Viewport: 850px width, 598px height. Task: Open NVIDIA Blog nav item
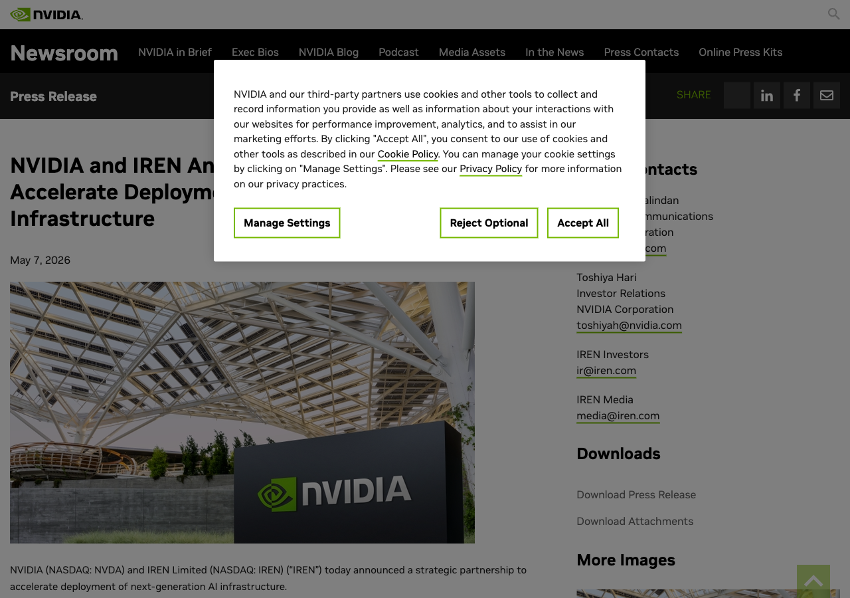328,52
